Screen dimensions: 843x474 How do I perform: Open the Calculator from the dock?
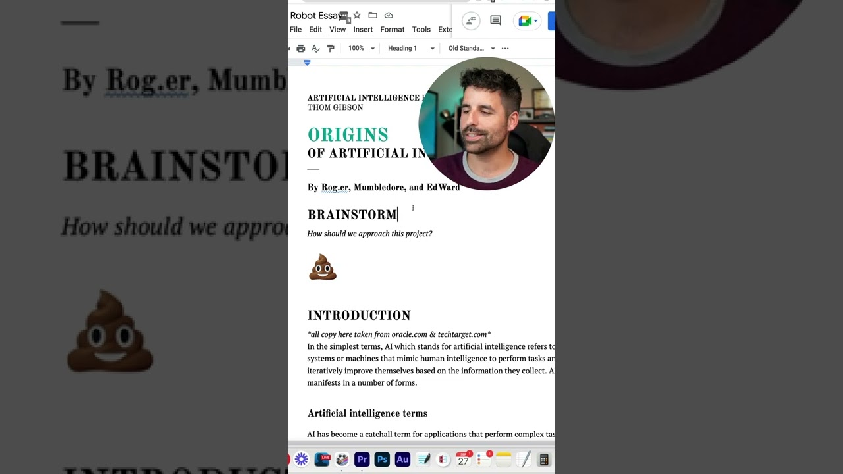[x=544, y=459]
